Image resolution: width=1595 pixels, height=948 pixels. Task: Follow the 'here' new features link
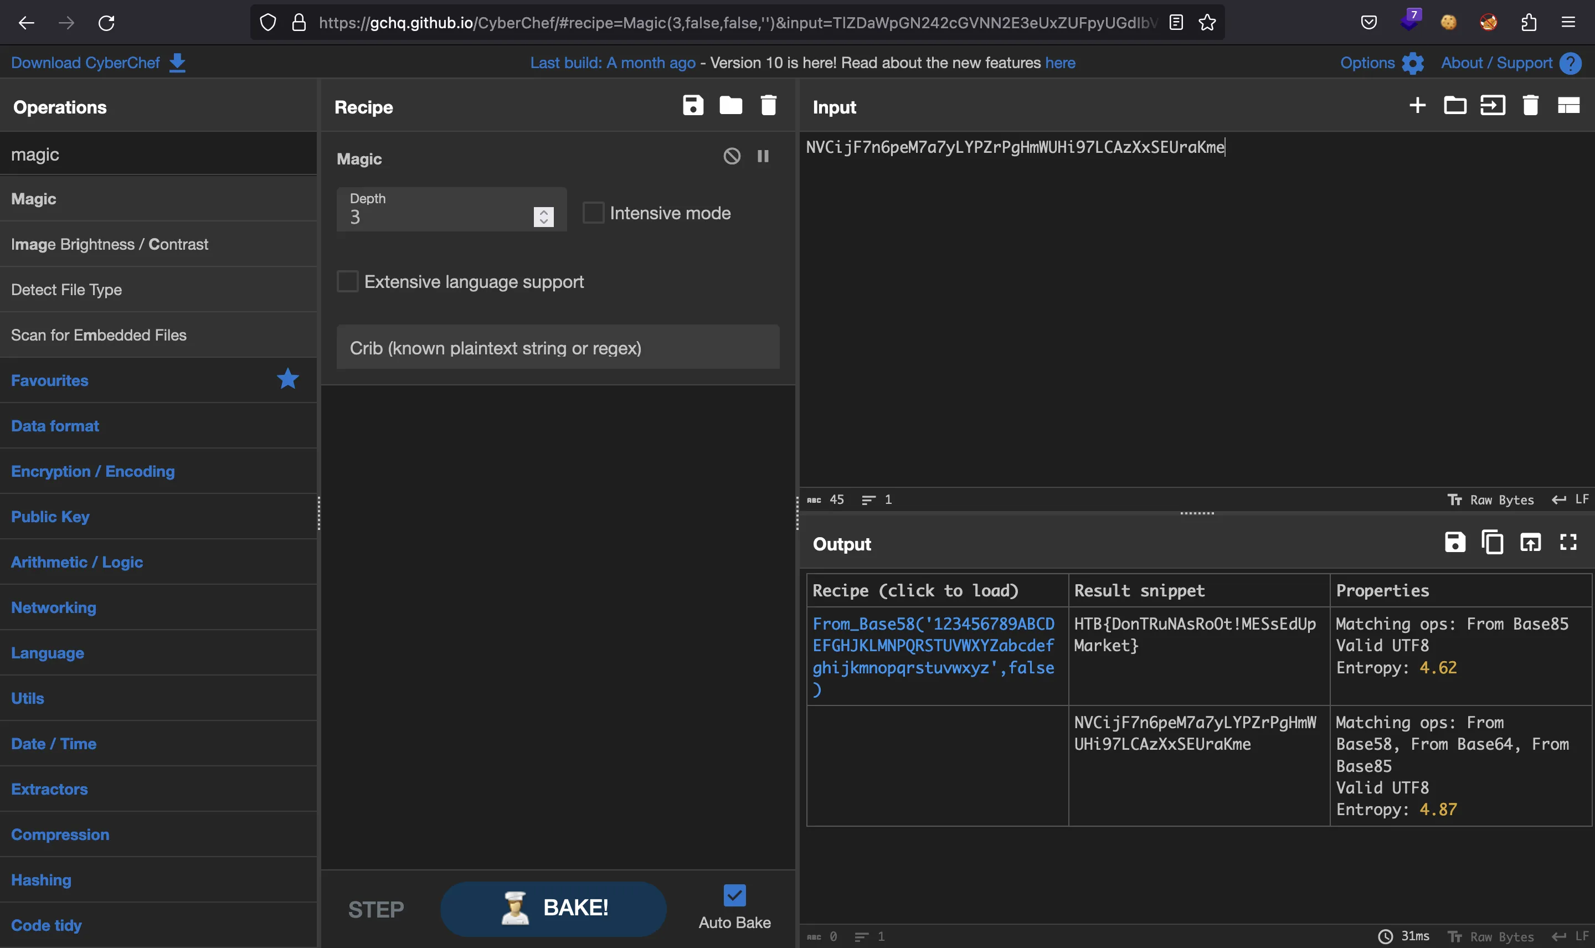tap(1059, 63)
